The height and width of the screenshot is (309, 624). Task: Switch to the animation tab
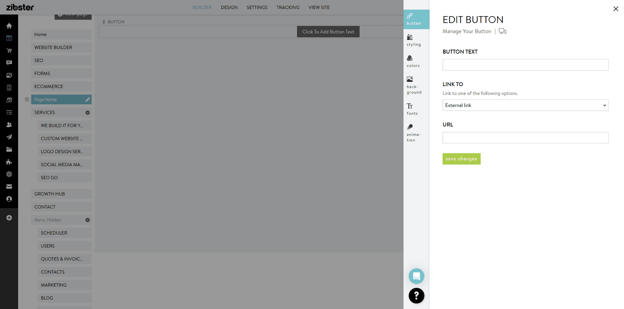point(414,133)
